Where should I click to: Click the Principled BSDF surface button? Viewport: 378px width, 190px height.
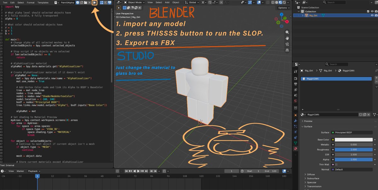pyautogui.click(x=352, y=132)
